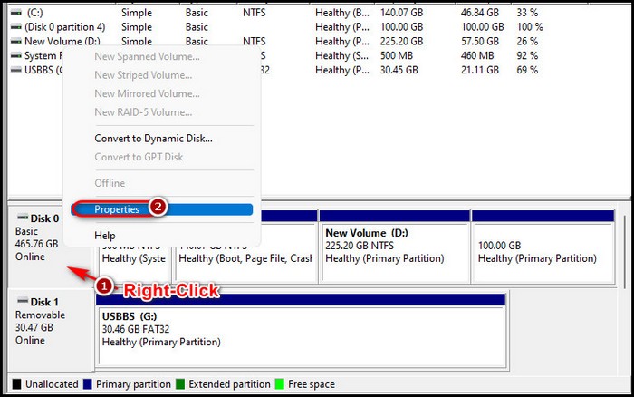Click New Spanned Volume menu entry

click(x=147, y=57)
